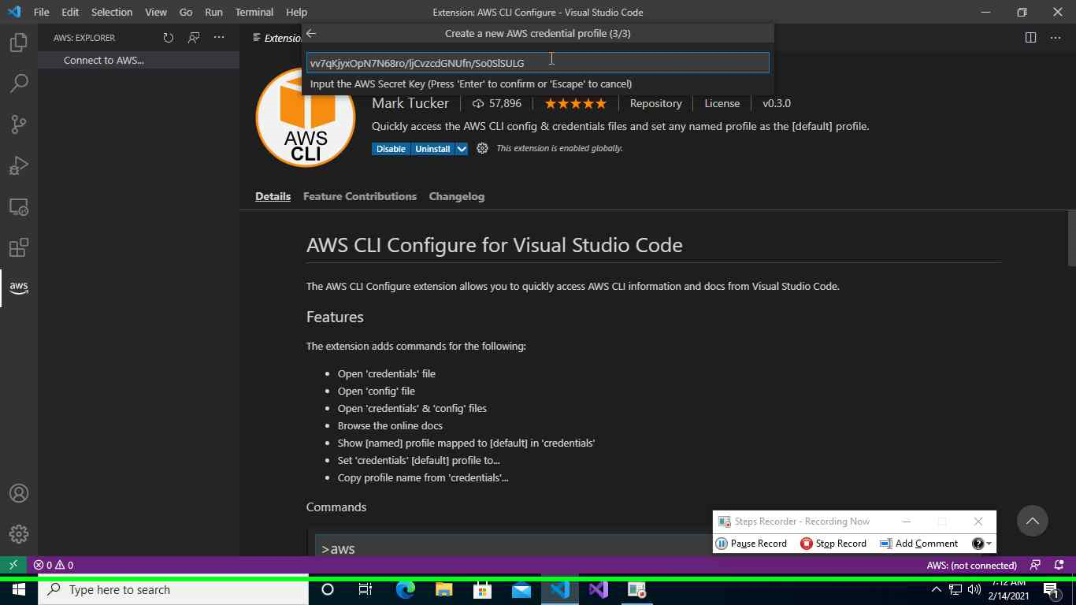Image resolution: width=1076 pixels, height=605 pixels.
Task: Open Accounts icon in activity bar
Action: 19,493
